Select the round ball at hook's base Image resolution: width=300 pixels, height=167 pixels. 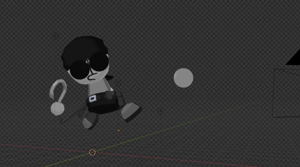coord(57,108)
